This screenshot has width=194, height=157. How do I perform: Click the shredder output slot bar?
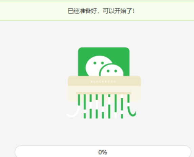104,93
